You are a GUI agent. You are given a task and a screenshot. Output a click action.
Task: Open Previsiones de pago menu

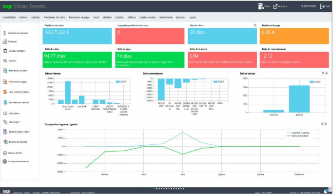(79, 18)
